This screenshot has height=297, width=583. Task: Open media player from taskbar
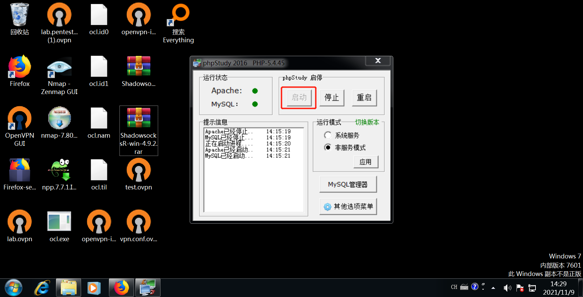click(94, 288)
